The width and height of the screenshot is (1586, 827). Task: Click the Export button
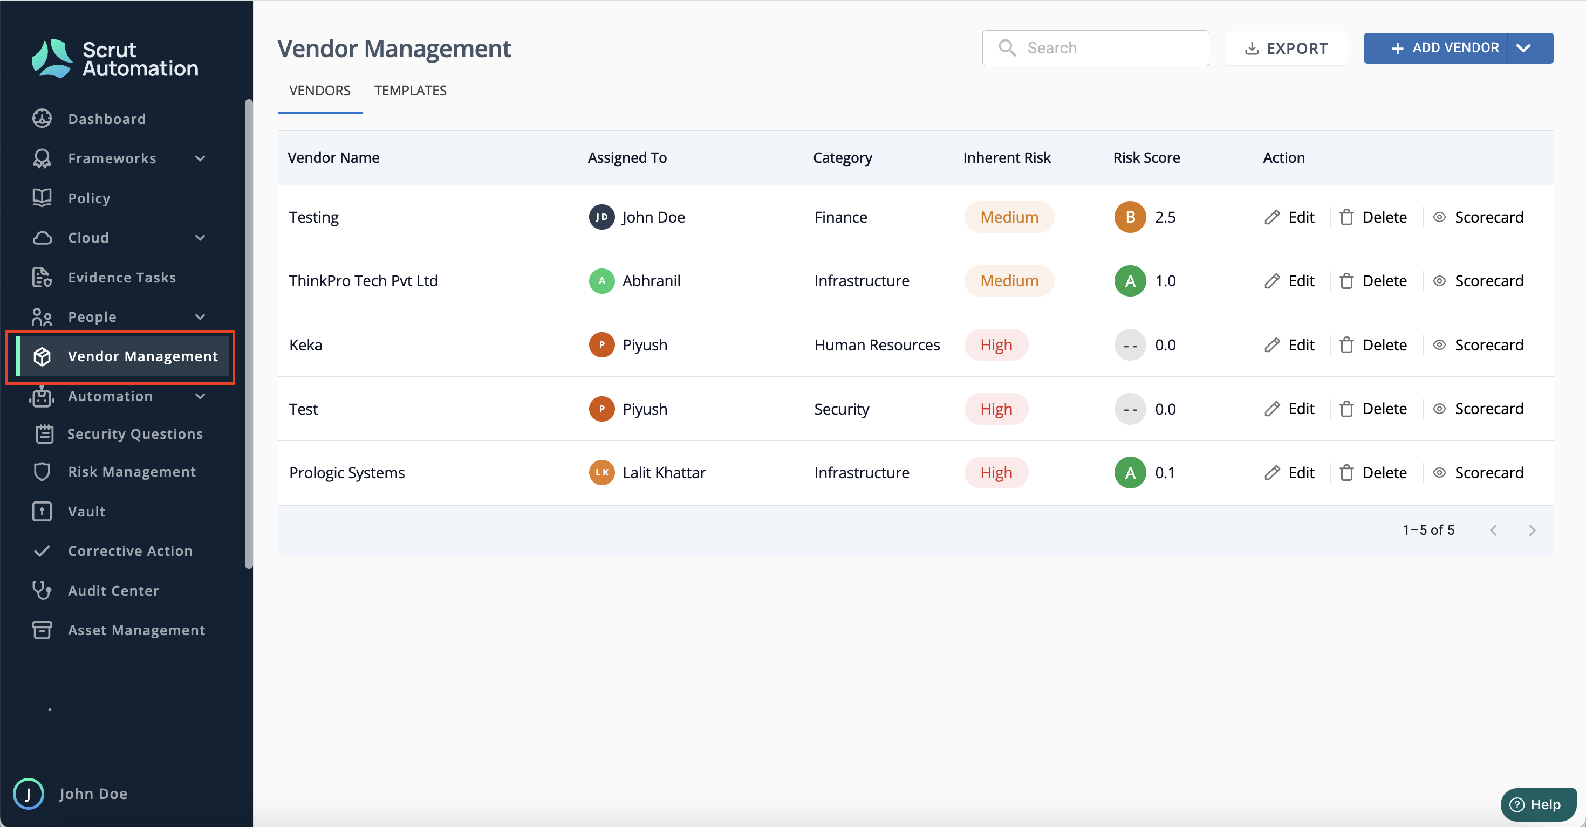[1286, 48]
